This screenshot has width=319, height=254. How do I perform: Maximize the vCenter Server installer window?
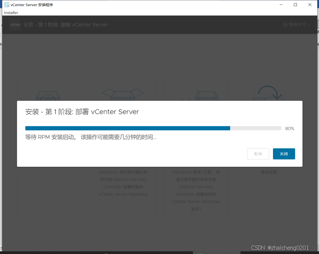295,5
